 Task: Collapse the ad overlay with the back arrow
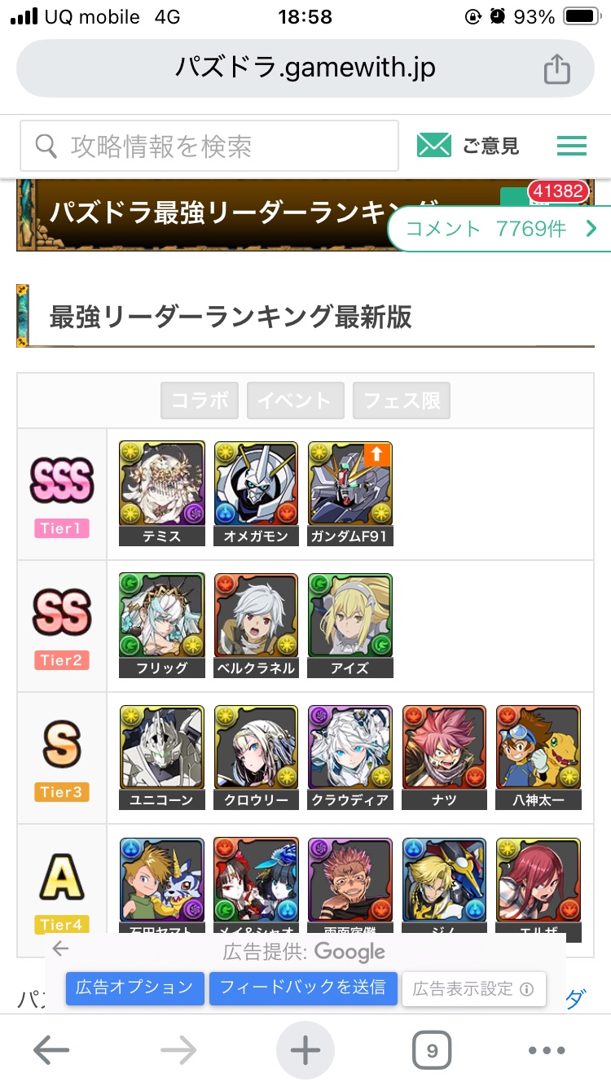pos(60,949)
